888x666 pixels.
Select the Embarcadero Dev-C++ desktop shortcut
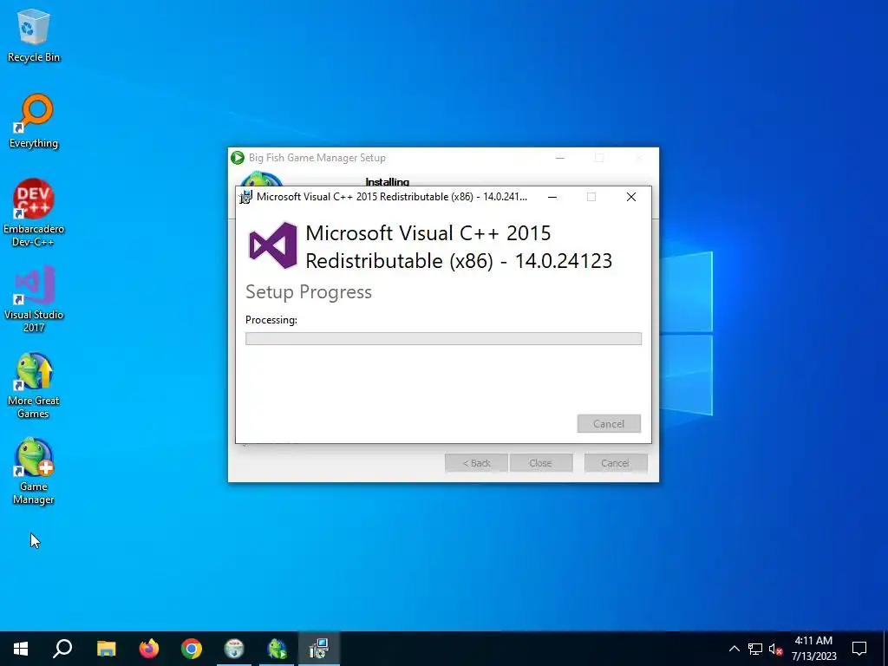pos(34,213)
